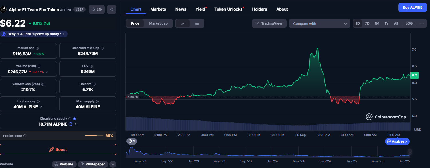This screenshot has width=430, height=168.
Task: Open the chart more options ellipsis
Action: (x=422, y=23)
